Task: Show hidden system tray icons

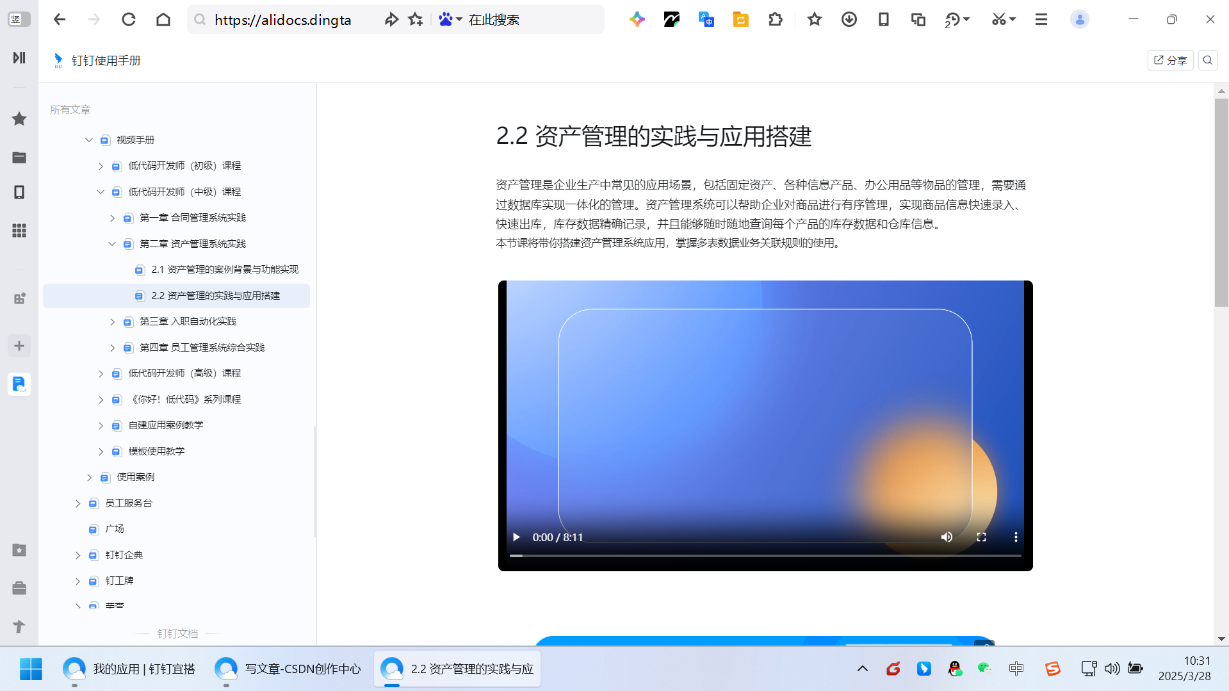Action: point(863,669)
